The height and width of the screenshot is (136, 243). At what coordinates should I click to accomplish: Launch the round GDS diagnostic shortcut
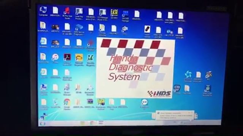pos(125,30)
